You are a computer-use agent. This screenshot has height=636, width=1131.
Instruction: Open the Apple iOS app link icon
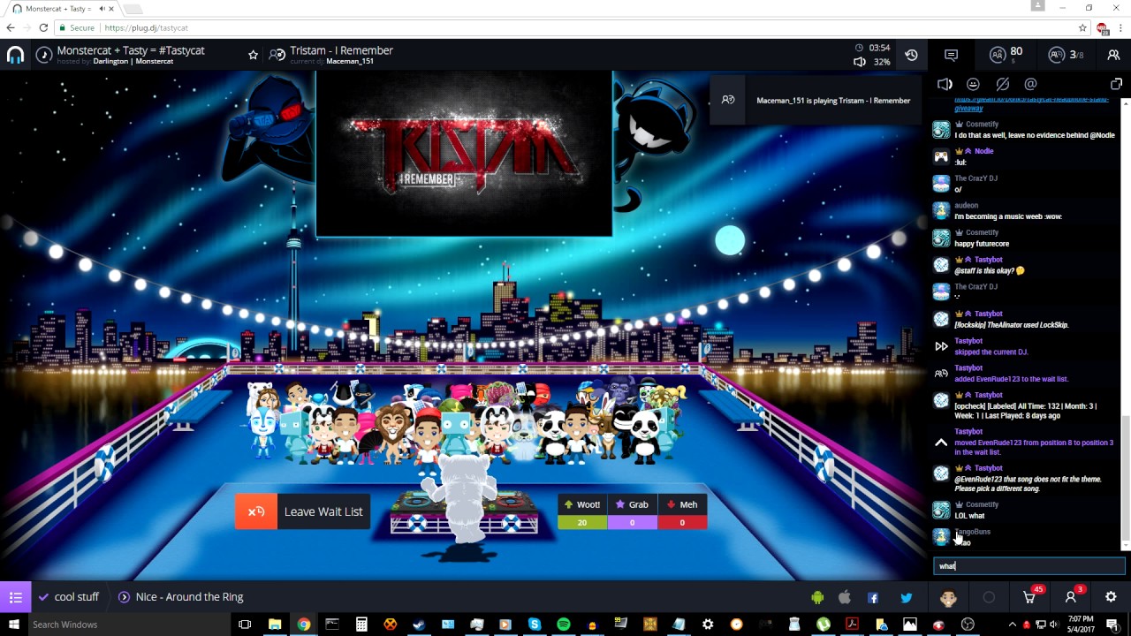point(845,598)
